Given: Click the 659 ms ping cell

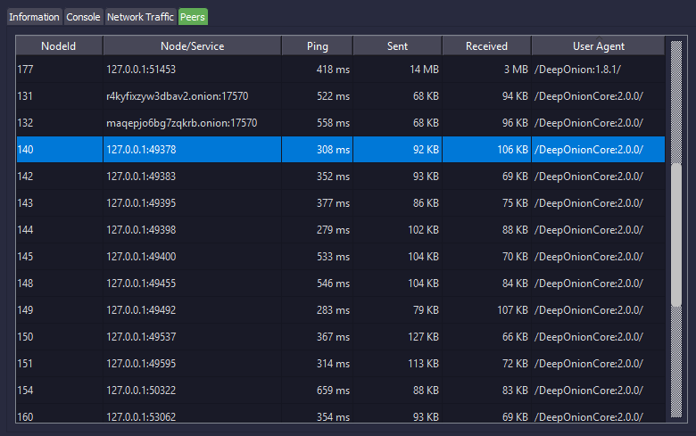Looking at the screenshot, I should pyautogui.click(x=318, y=391).
